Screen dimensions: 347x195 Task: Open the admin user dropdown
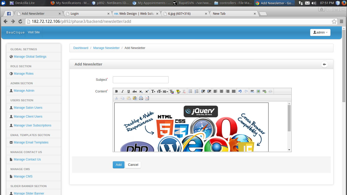point(320,32)
